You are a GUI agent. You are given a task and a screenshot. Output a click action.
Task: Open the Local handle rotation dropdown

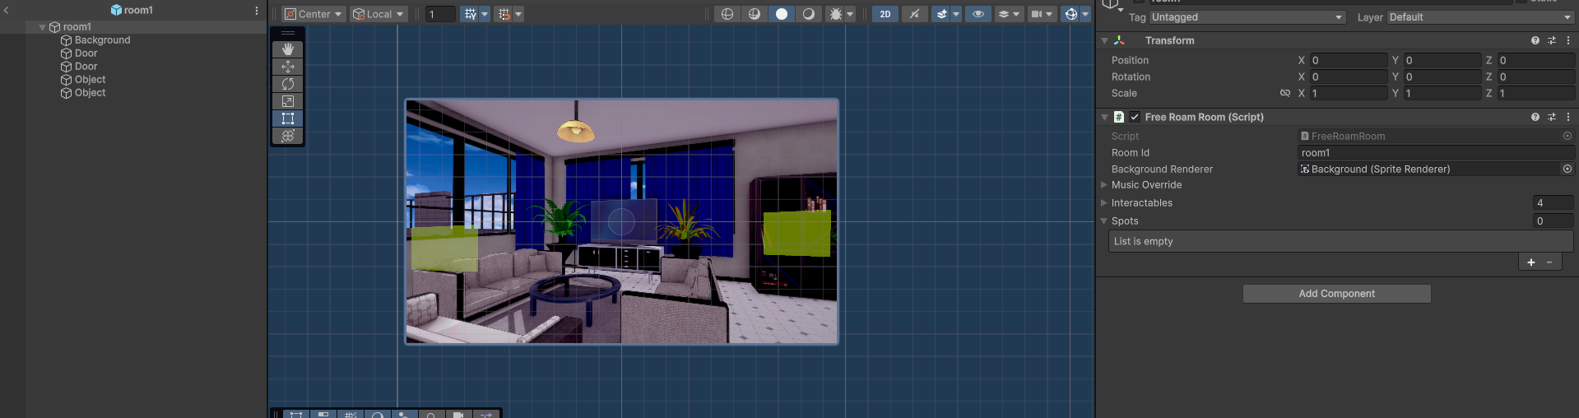pyautogui.click(x=378, y=14)
